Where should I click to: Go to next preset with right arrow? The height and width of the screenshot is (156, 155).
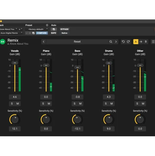tap(116, 42)
